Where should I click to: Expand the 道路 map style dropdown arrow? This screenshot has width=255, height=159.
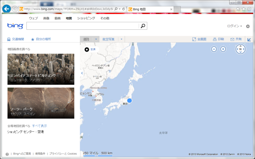point(96,39)
